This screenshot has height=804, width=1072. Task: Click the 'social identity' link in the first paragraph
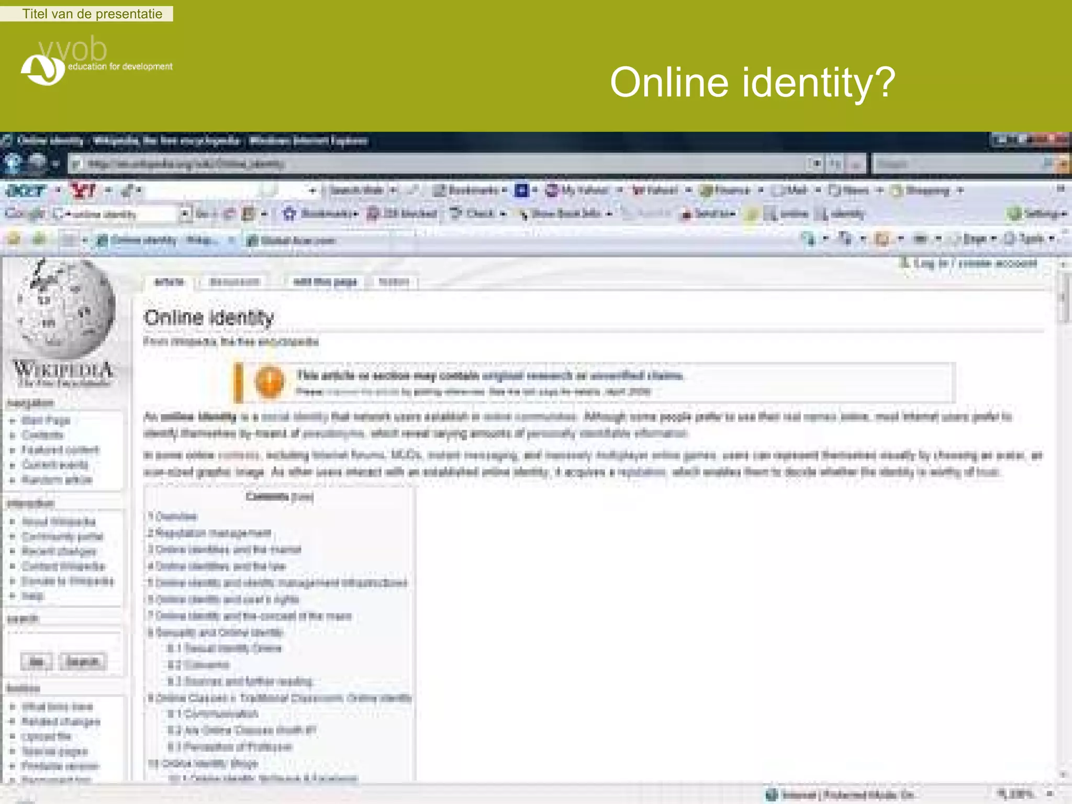point(294,417)
